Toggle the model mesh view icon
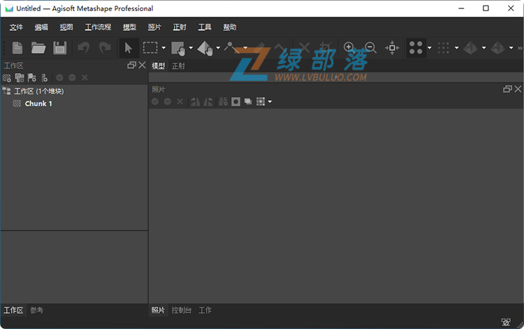The width and height of the screenshot is (524, 329). (x=470, y=47)
